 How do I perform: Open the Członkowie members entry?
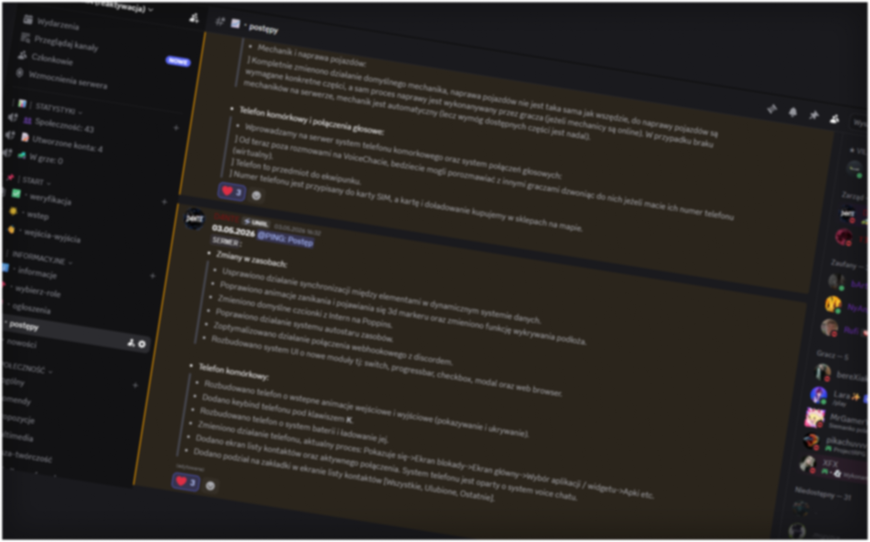[52, 59]
